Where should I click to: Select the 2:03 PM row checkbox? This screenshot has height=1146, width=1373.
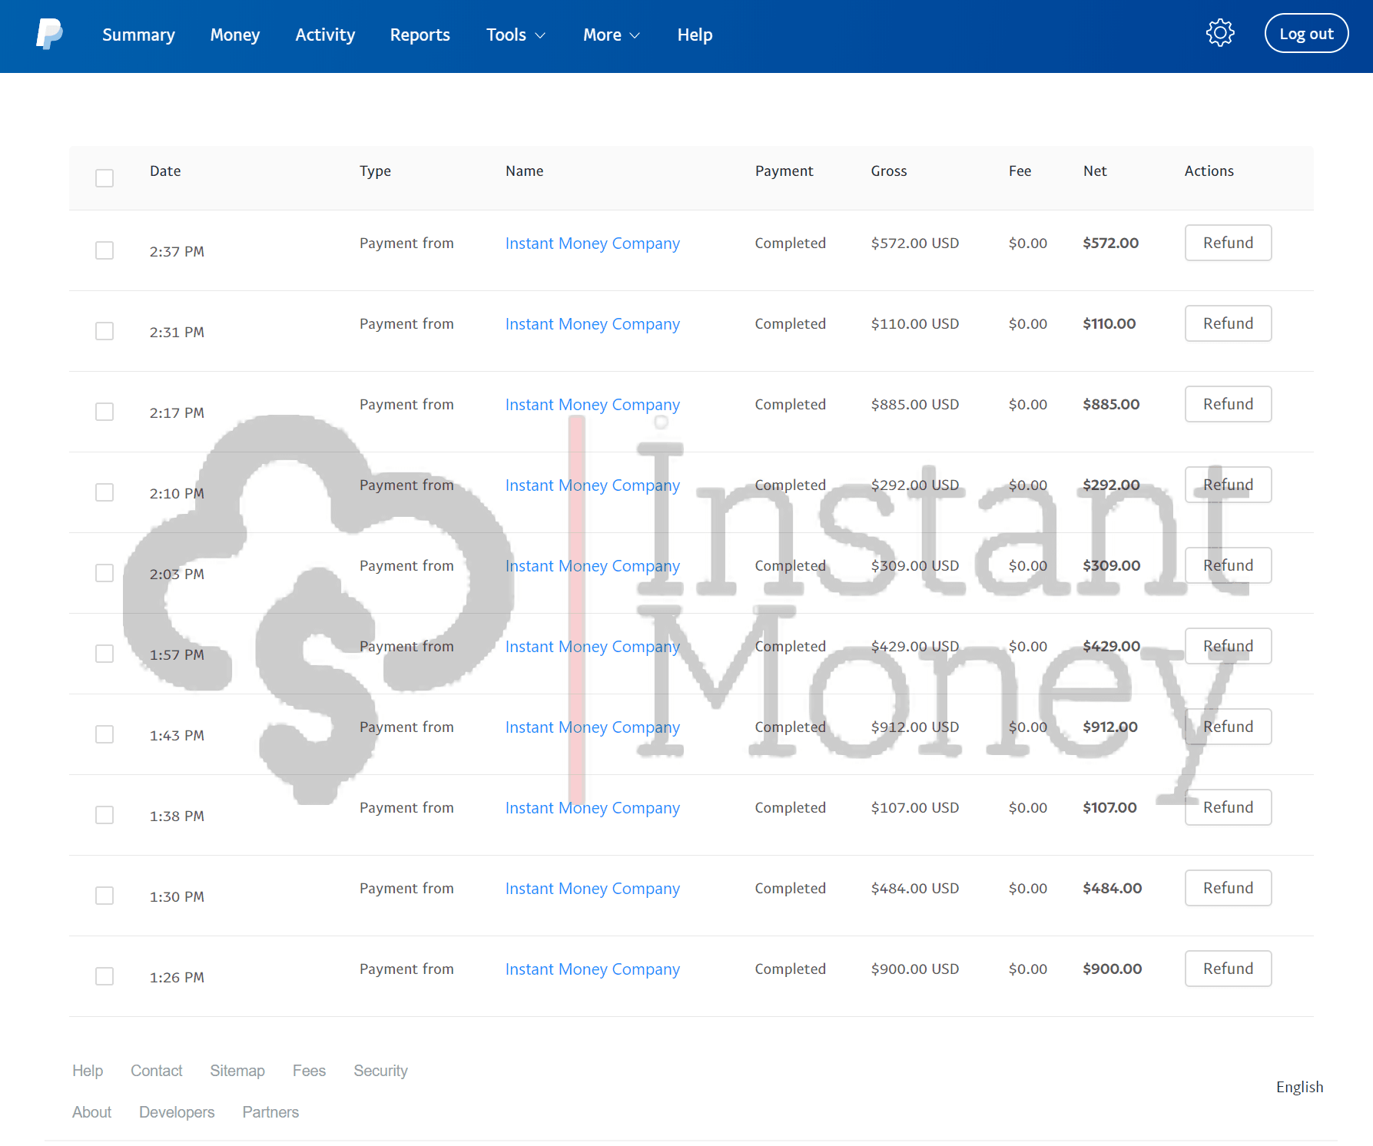coord(104,573)
